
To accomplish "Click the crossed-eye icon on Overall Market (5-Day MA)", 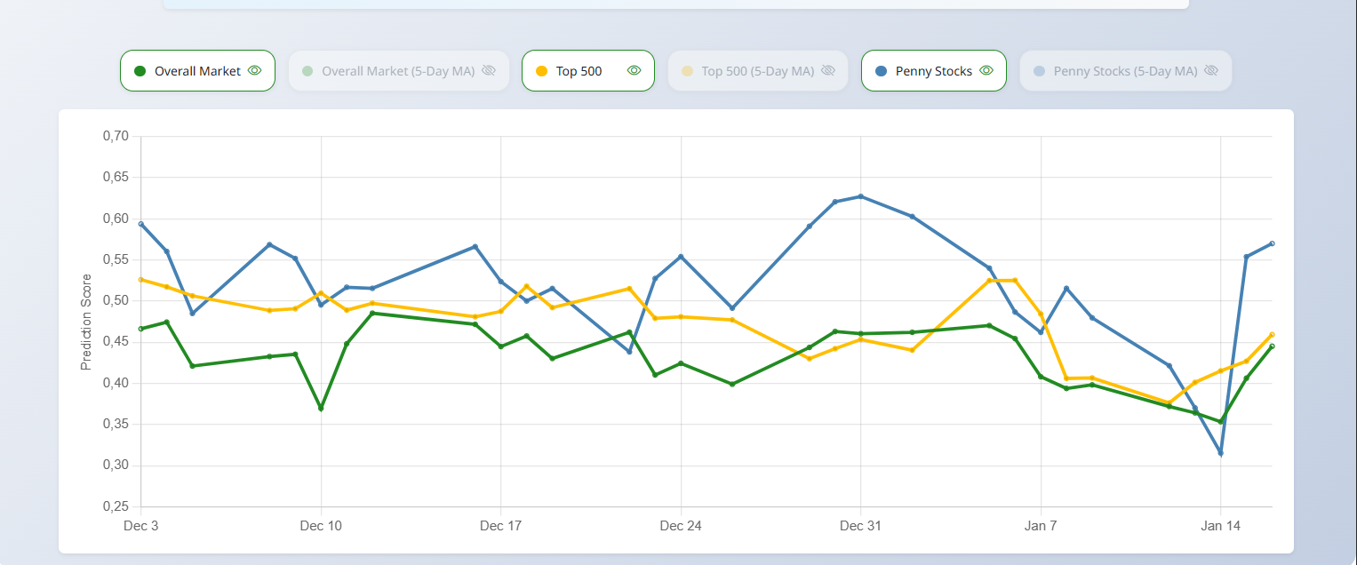I will pos(488,70).
